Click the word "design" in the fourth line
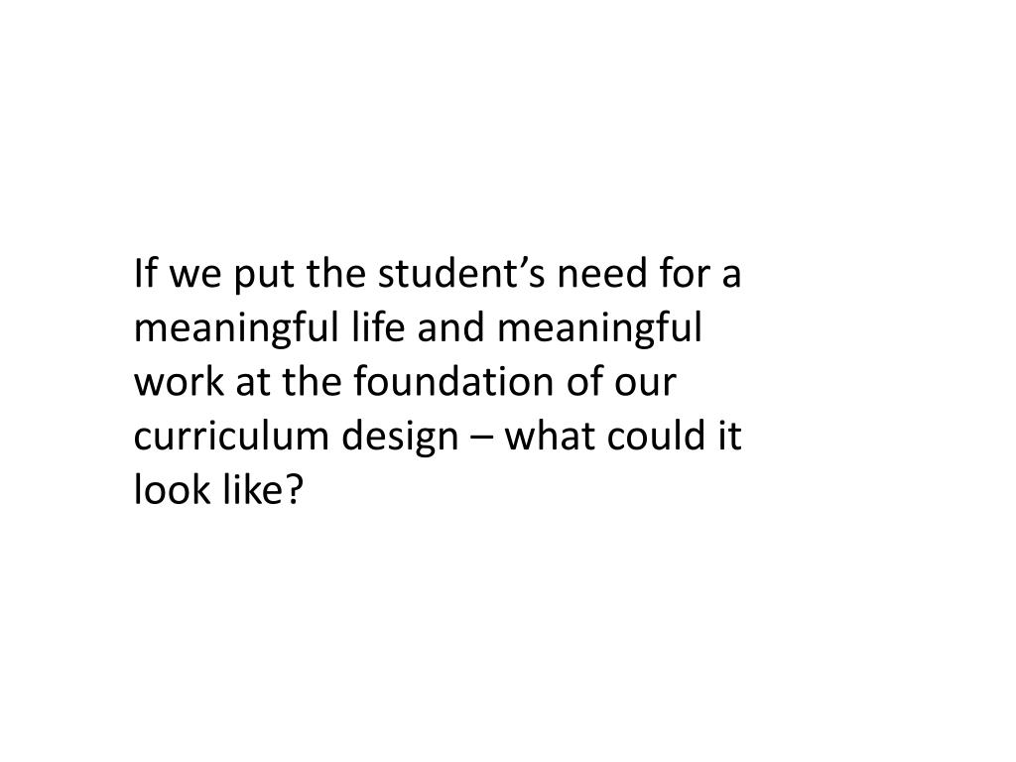Viewport: 1016px width, 762px height. [401, 440]
